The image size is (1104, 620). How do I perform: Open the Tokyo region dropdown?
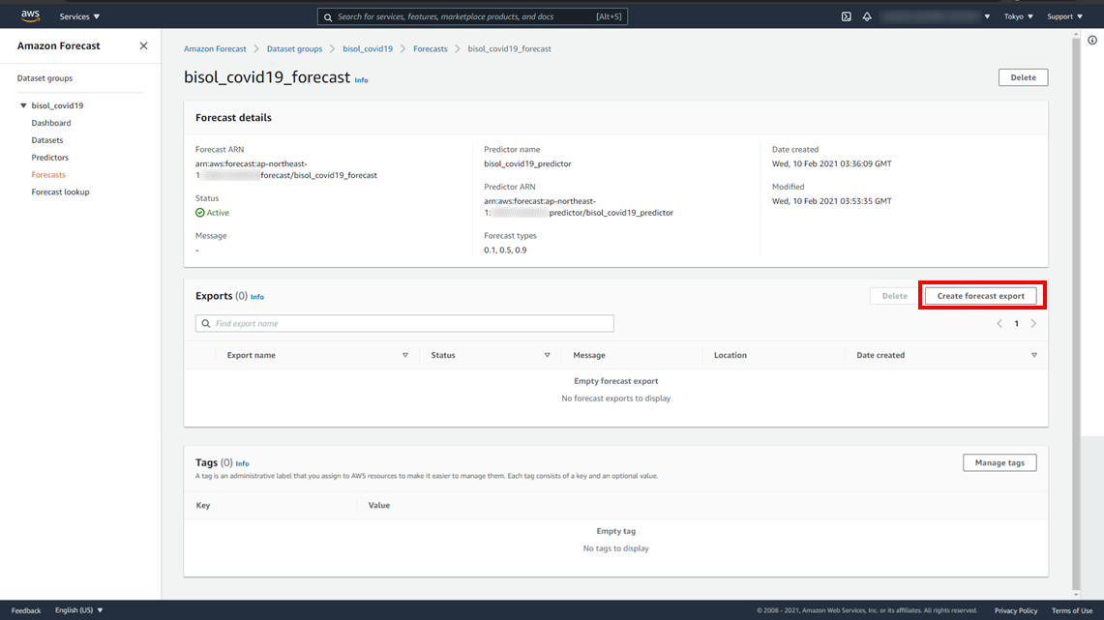point(1018,16)
